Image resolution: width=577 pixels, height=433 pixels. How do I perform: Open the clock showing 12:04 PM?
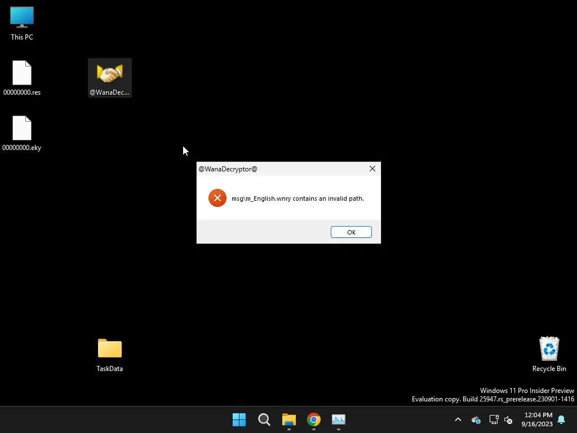click(537, 419)
